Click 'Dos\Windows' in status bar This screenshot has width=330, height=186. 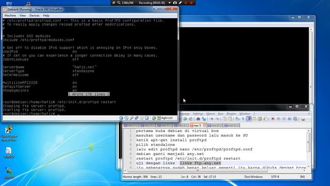[253, 177]
